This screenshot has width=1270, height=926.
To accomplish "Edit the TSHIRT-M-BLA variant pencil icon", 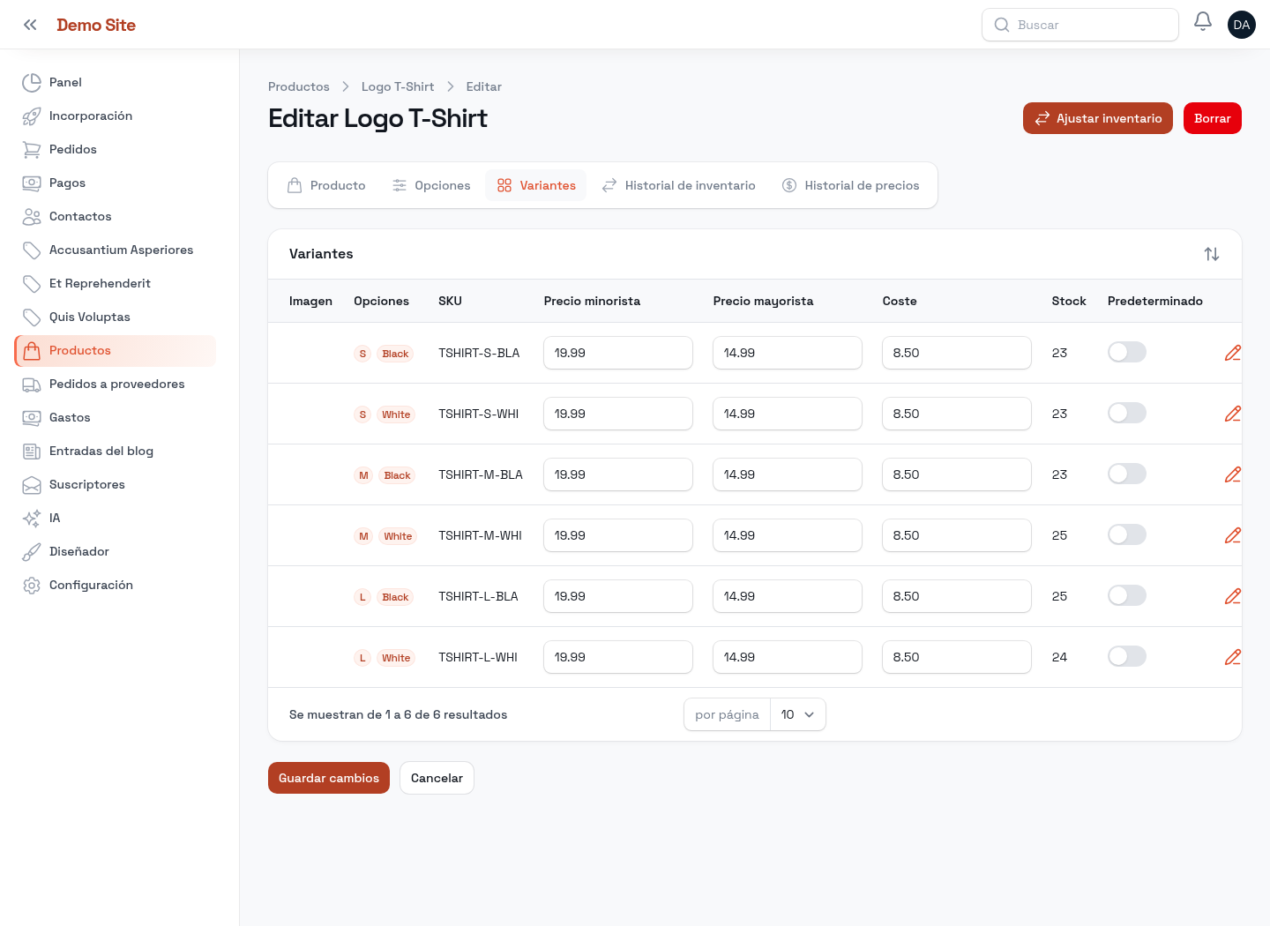I will pos(1233,474).
